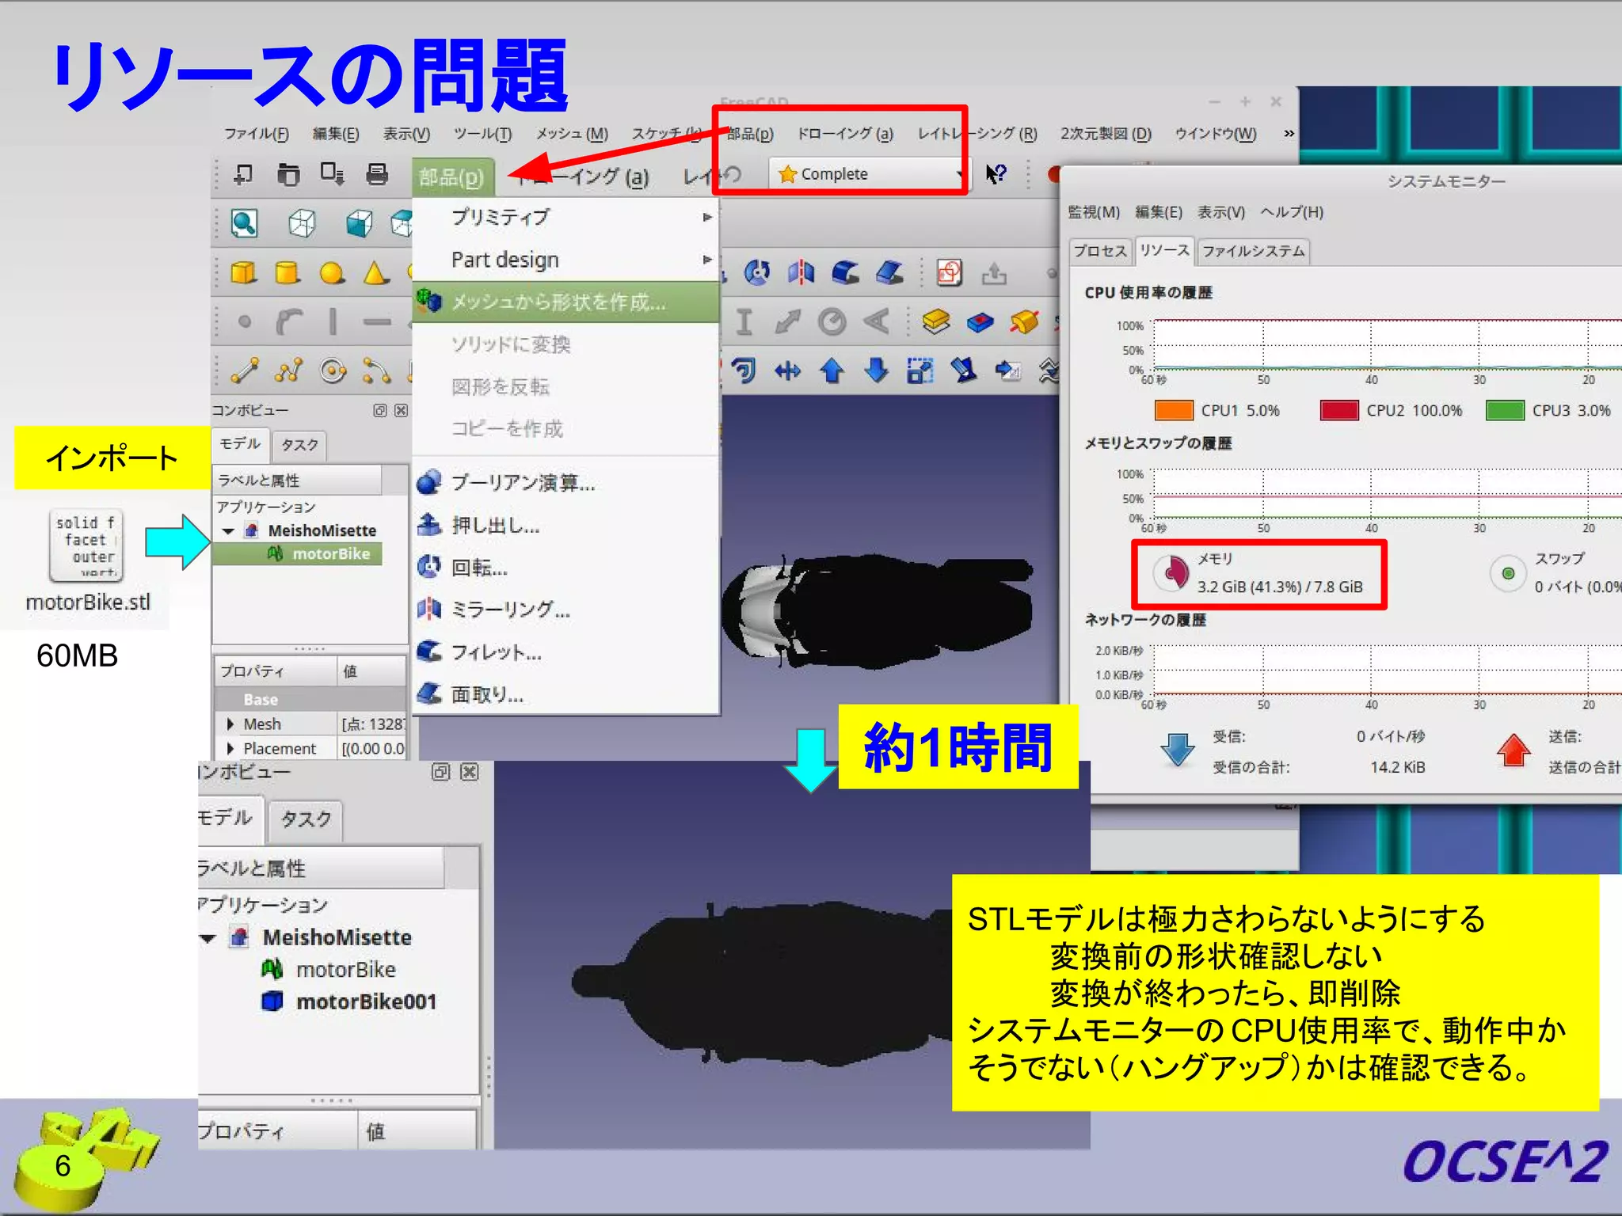The image size is (1622, 1216).
Task: Open the Mesh menu
Action: (572, 133)
